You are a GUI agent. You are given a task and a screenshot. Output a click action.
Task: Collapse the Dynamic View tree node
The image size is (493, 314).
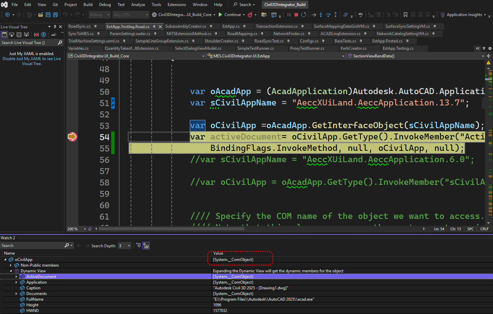pos(11,271)
